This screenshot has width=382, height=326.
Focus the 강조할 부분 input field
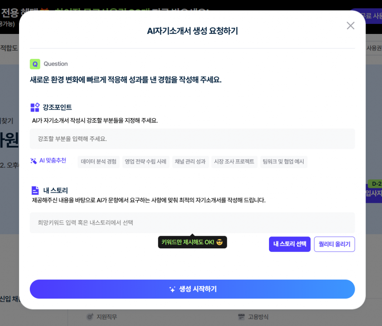192,139
